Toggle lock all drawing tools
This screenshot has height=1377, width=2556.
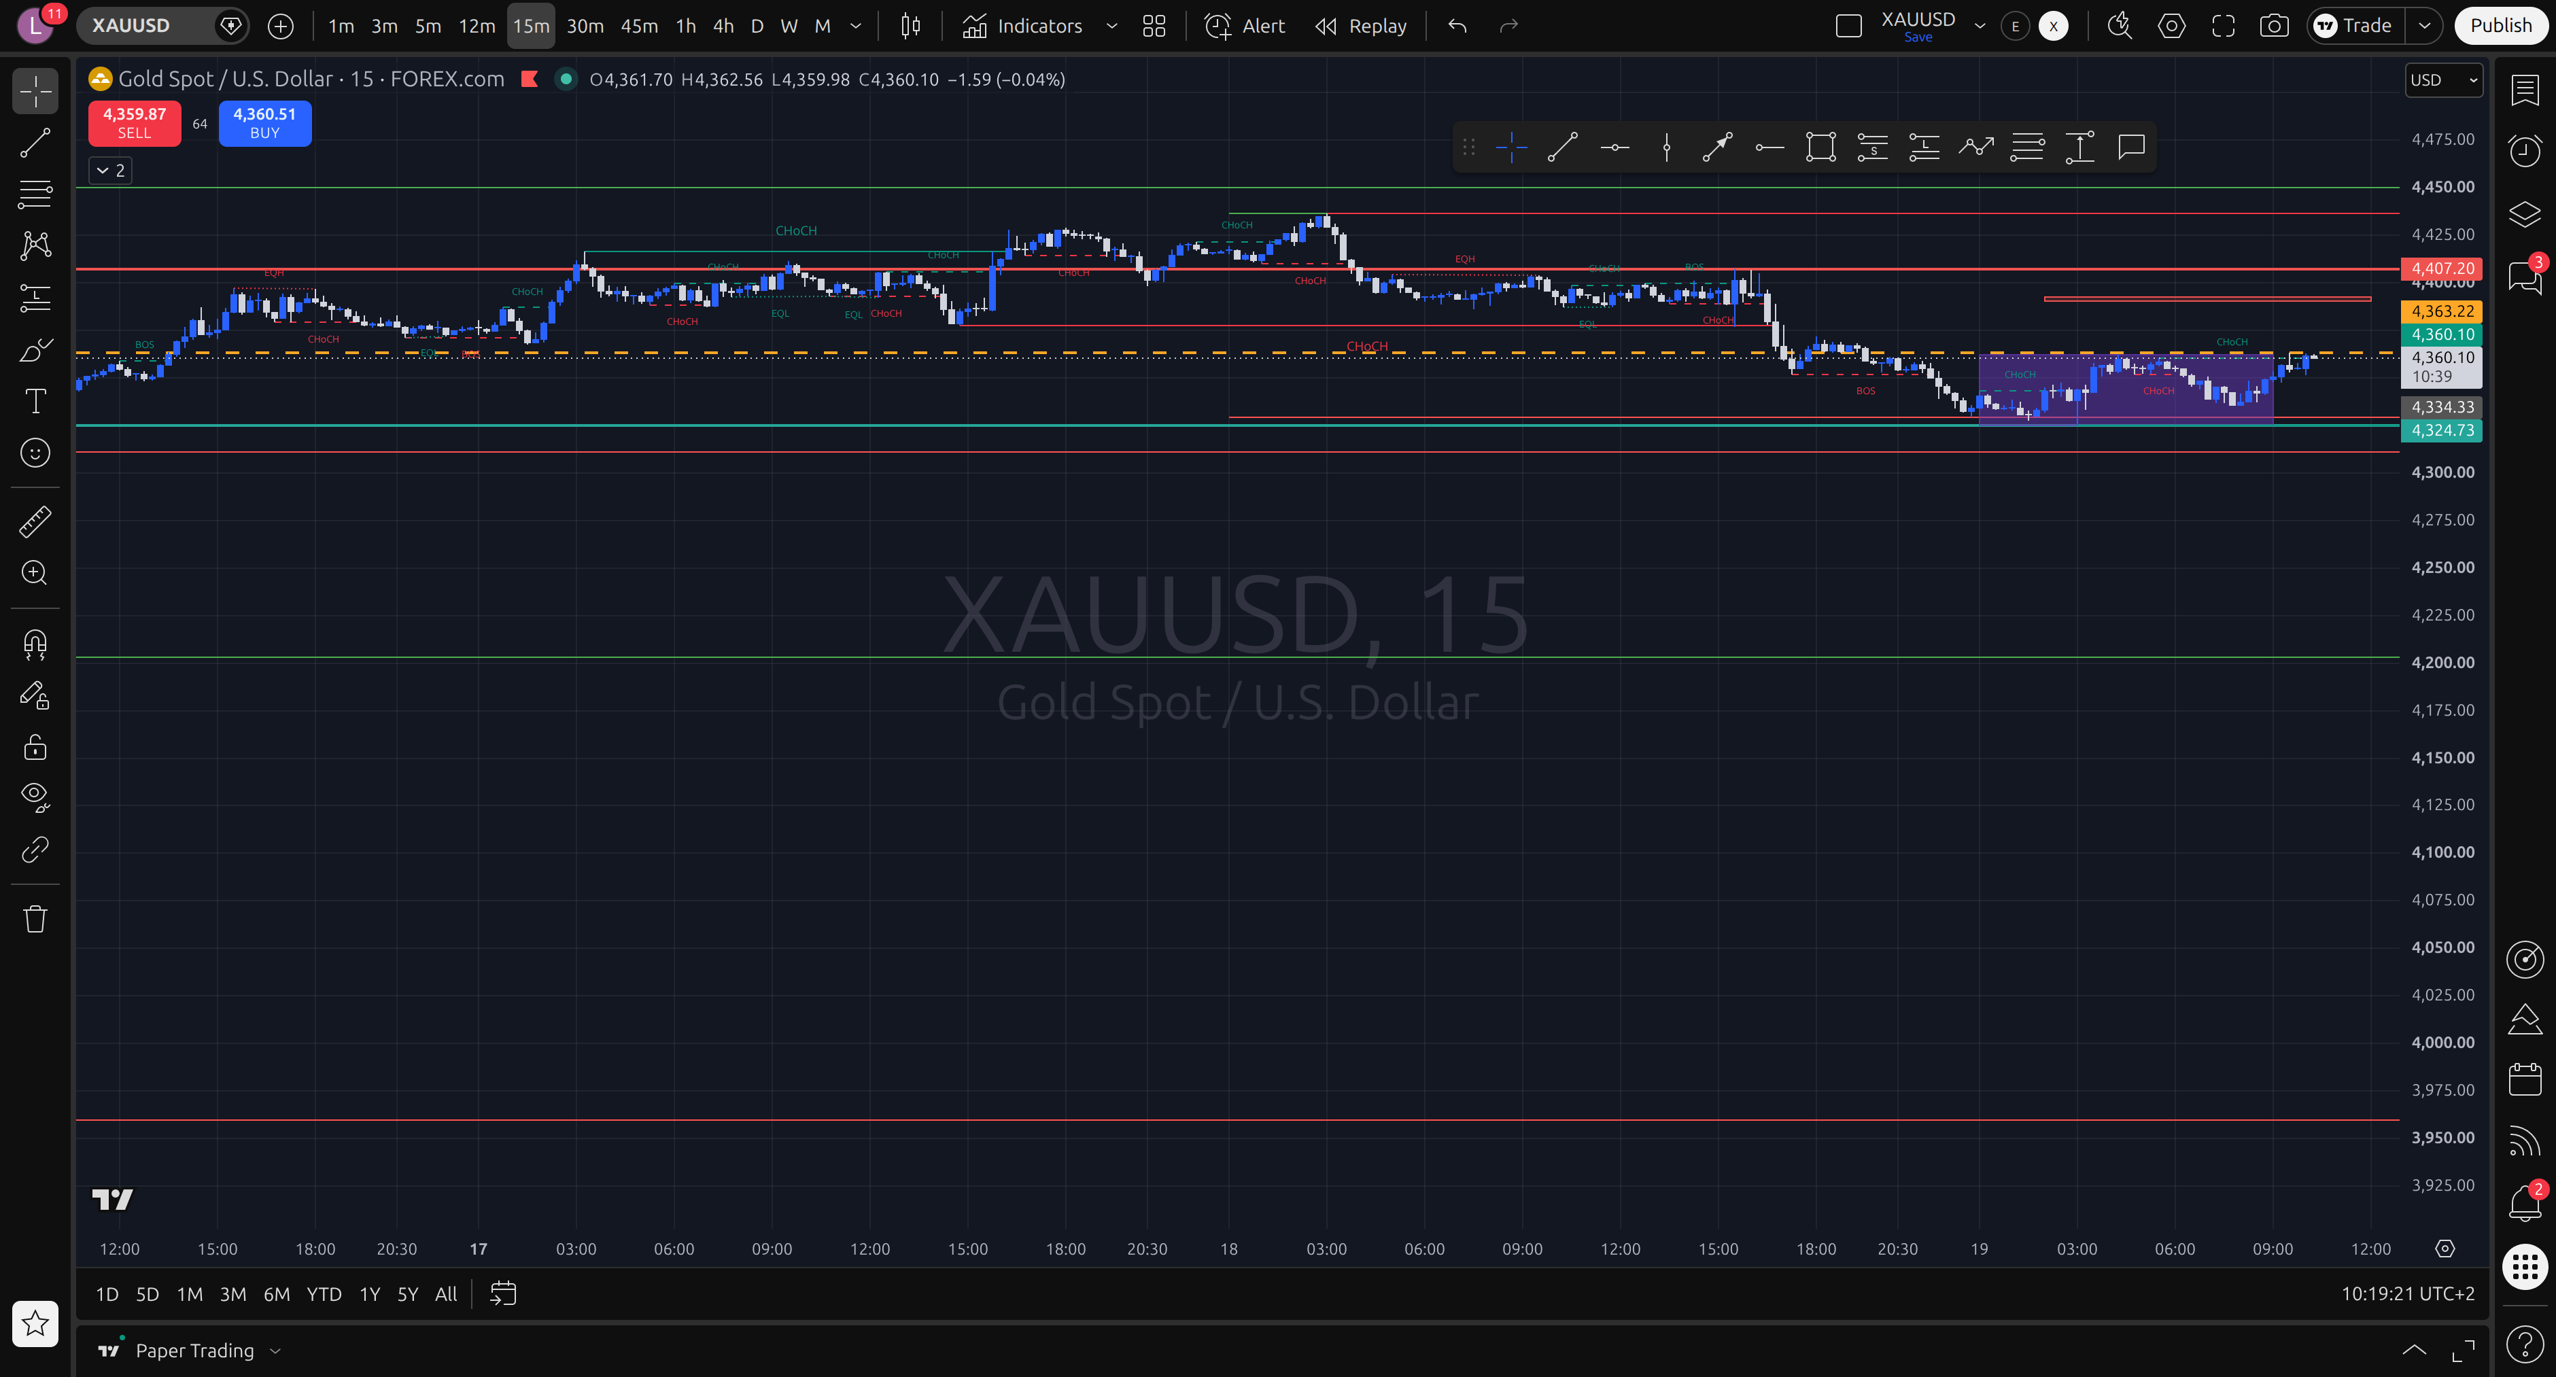point(36,747)
